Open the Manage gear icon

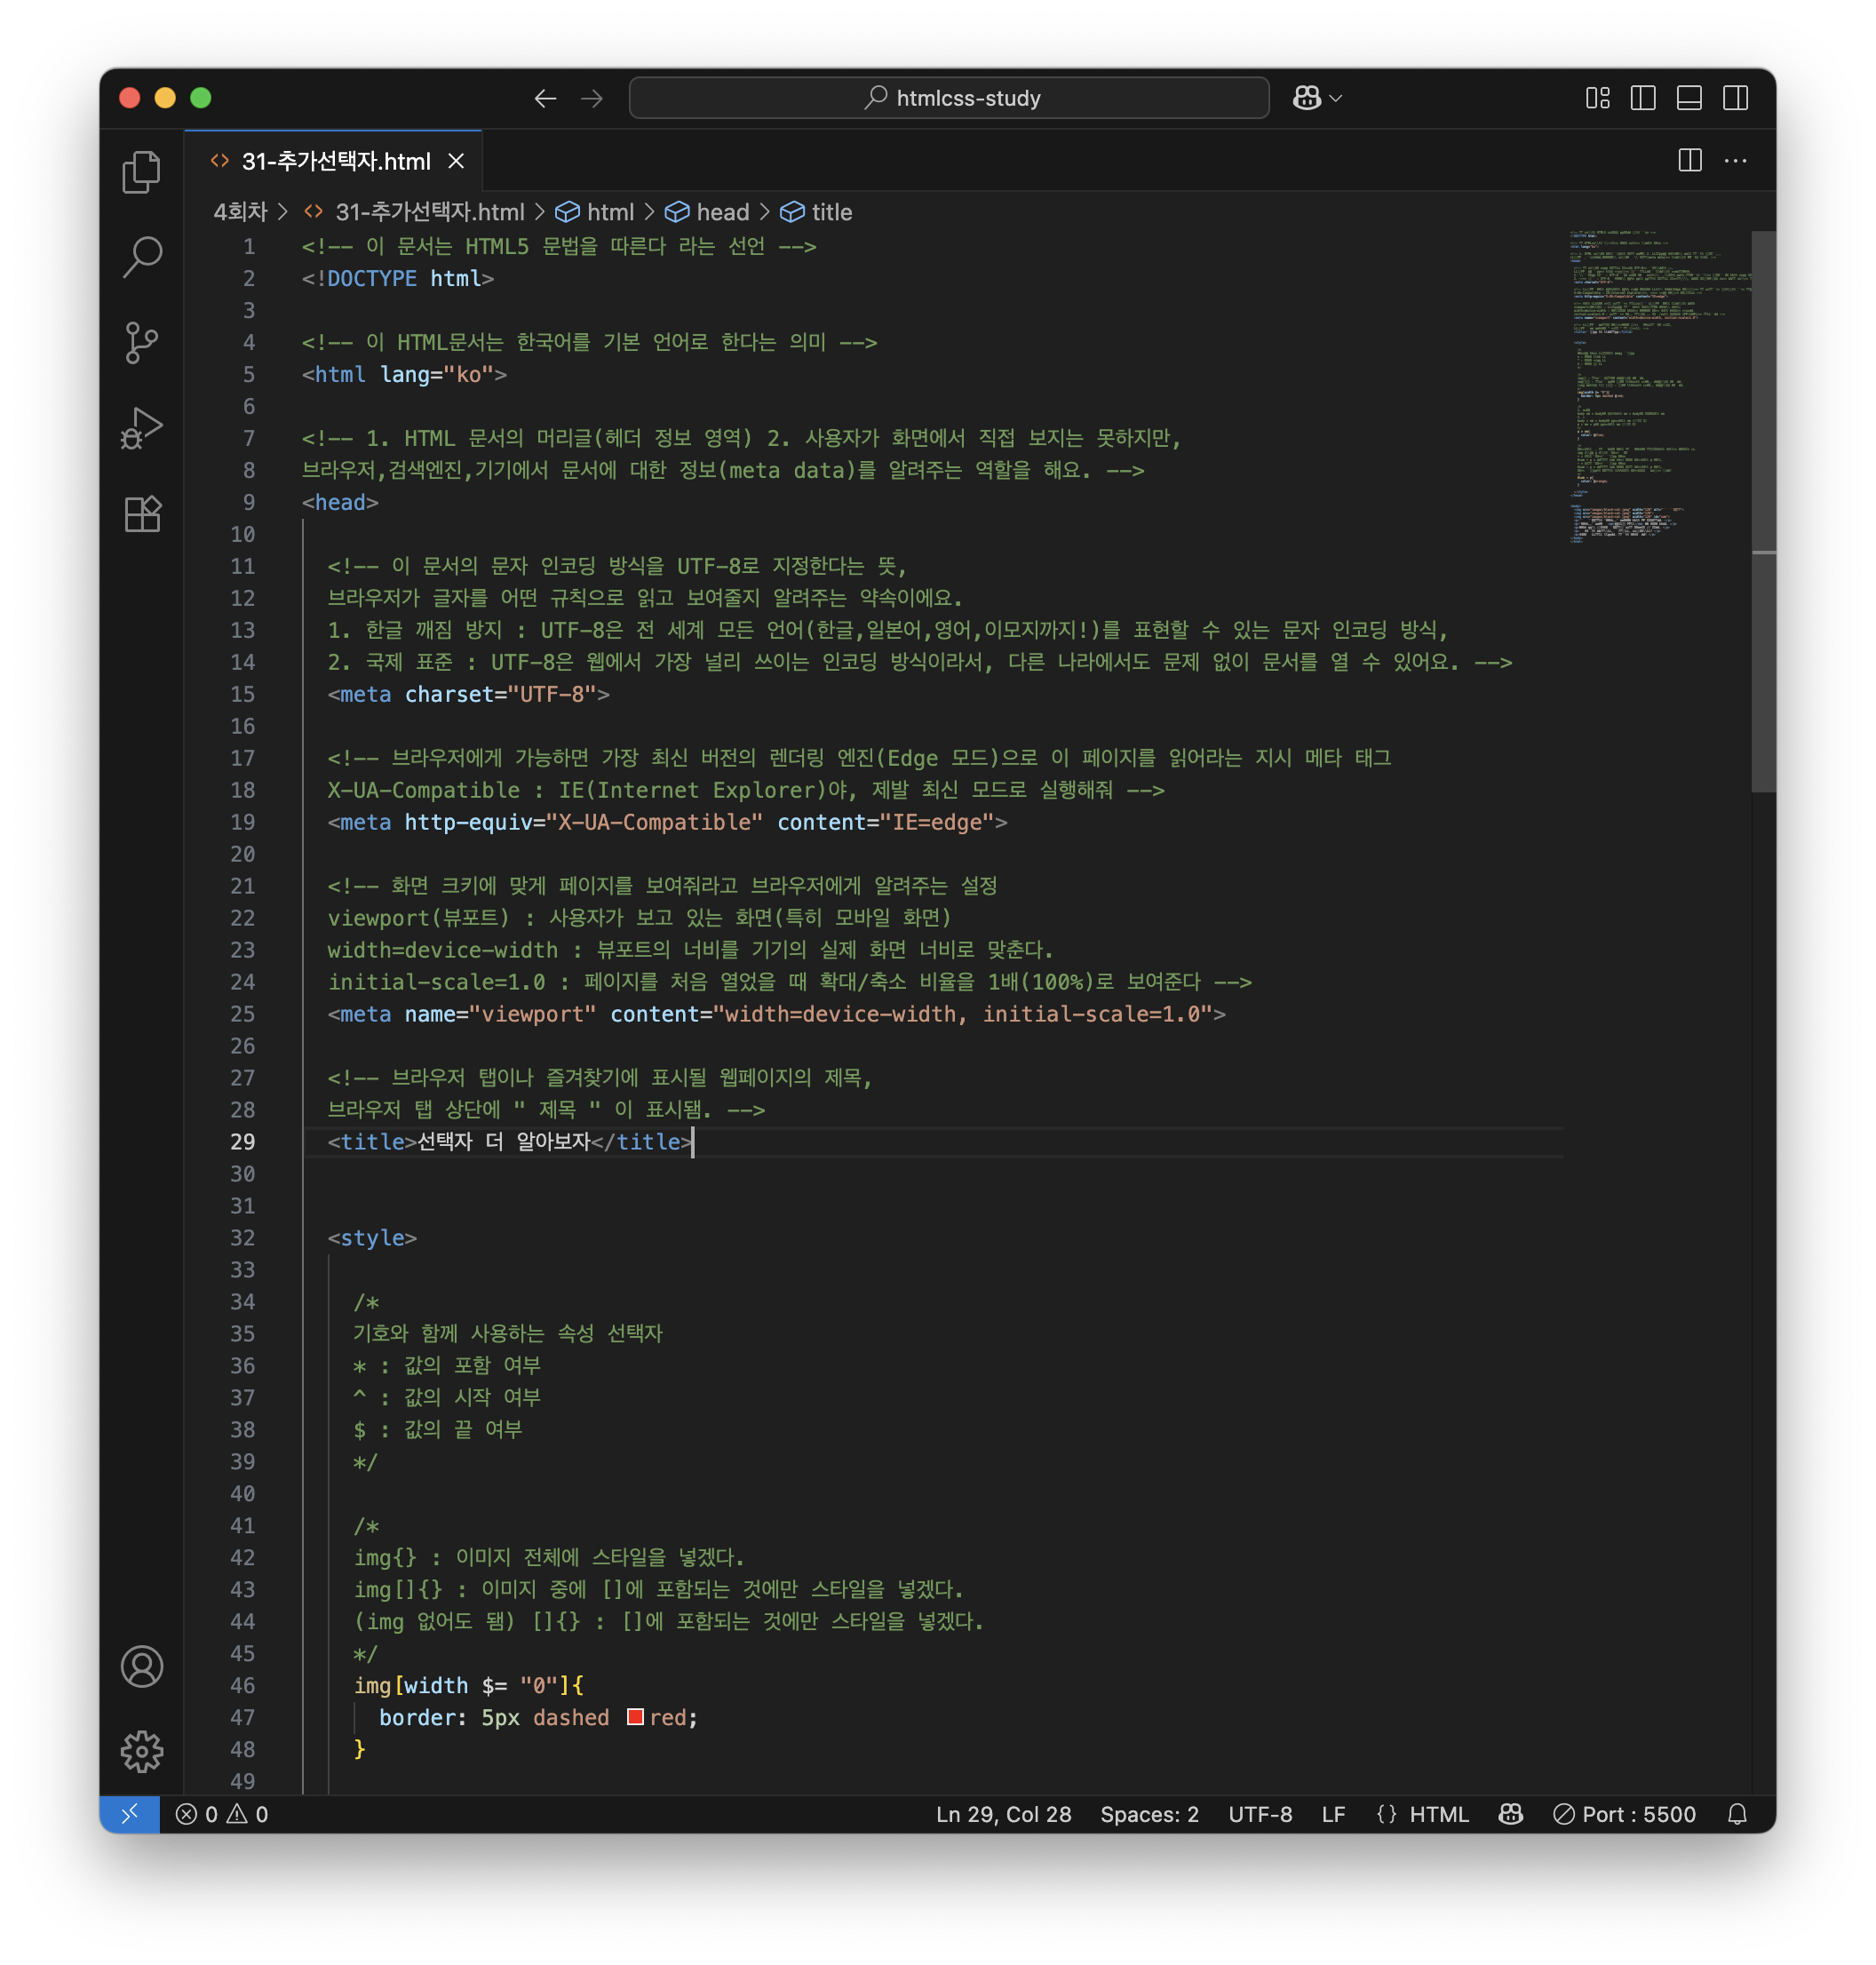click(x=141, y=1751)
